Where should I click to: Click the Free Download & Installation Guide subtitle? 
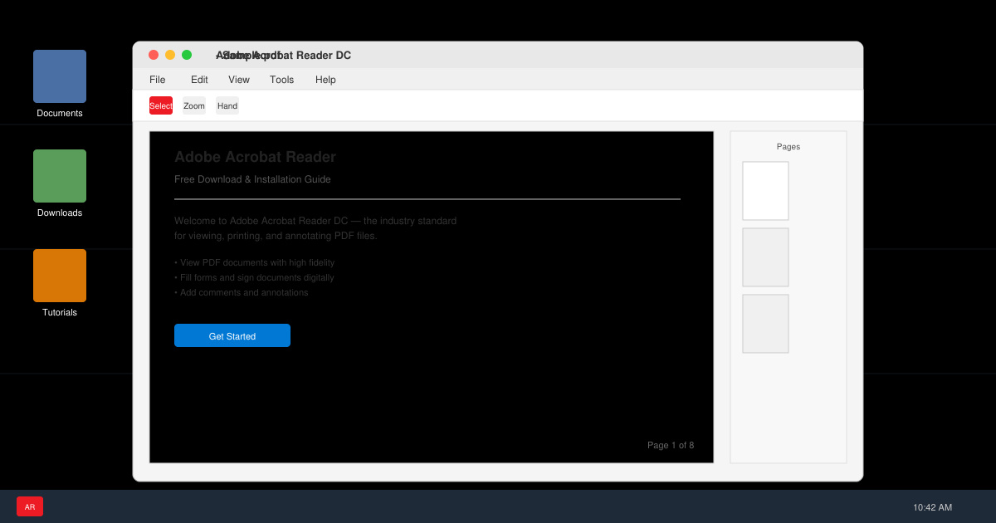(252, 179)
